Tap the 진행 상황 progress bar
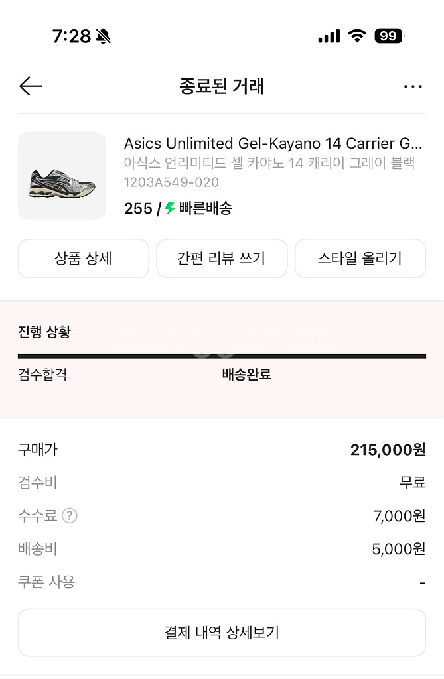The image size is (444, 679). click(222, 356)
